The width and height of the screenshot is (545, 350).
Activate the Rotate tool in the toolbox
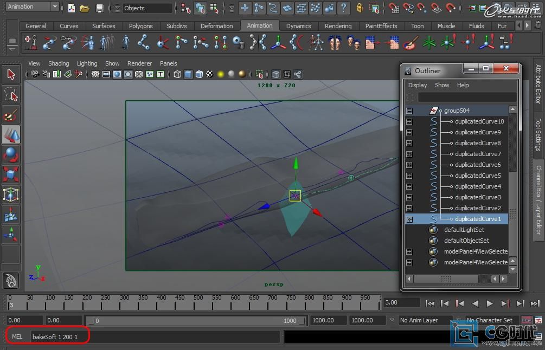11,154
